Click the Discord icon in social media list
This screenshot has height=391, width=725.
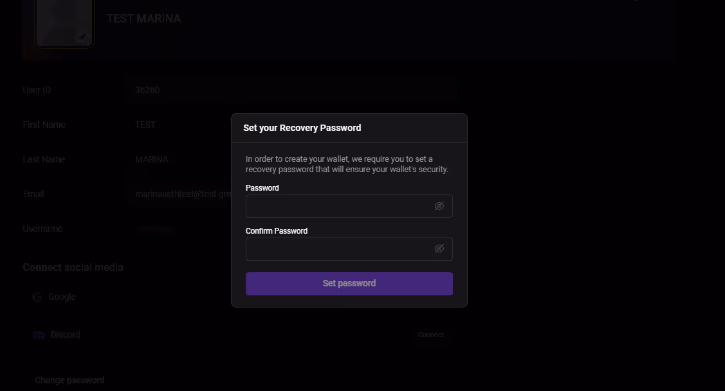39,335
